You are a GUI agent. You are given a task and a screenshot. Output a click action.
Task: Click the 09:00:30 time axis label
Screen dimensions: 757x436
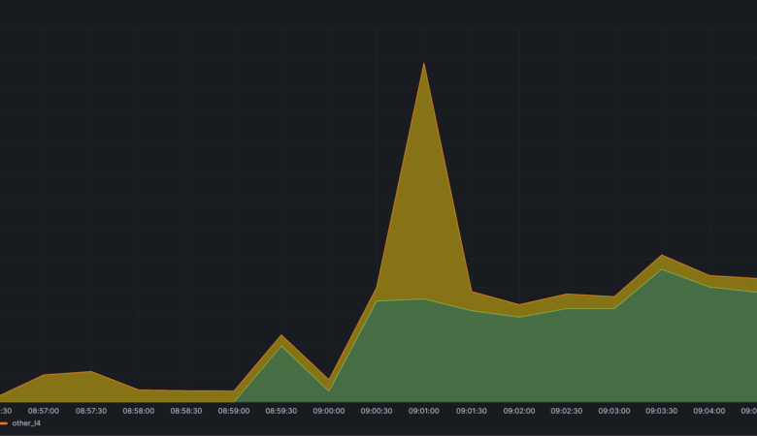point(377,411)
